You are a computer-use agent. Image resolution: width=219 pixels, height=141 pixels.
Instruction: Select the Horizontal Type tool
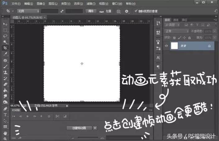5,115
